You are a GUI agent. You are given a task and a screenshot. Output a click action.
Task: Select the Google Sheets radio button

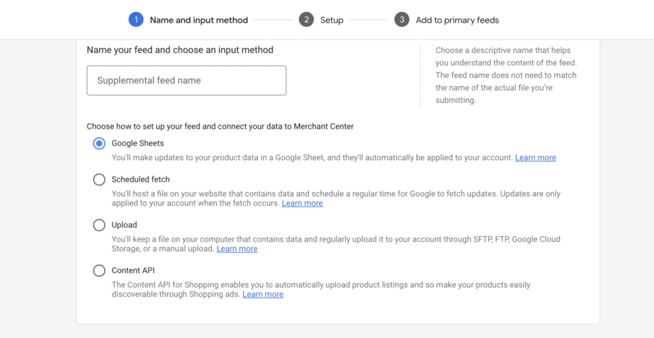(x=99, y=143)
